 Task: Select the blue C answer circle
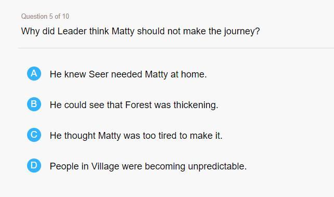tap(34, 135)
